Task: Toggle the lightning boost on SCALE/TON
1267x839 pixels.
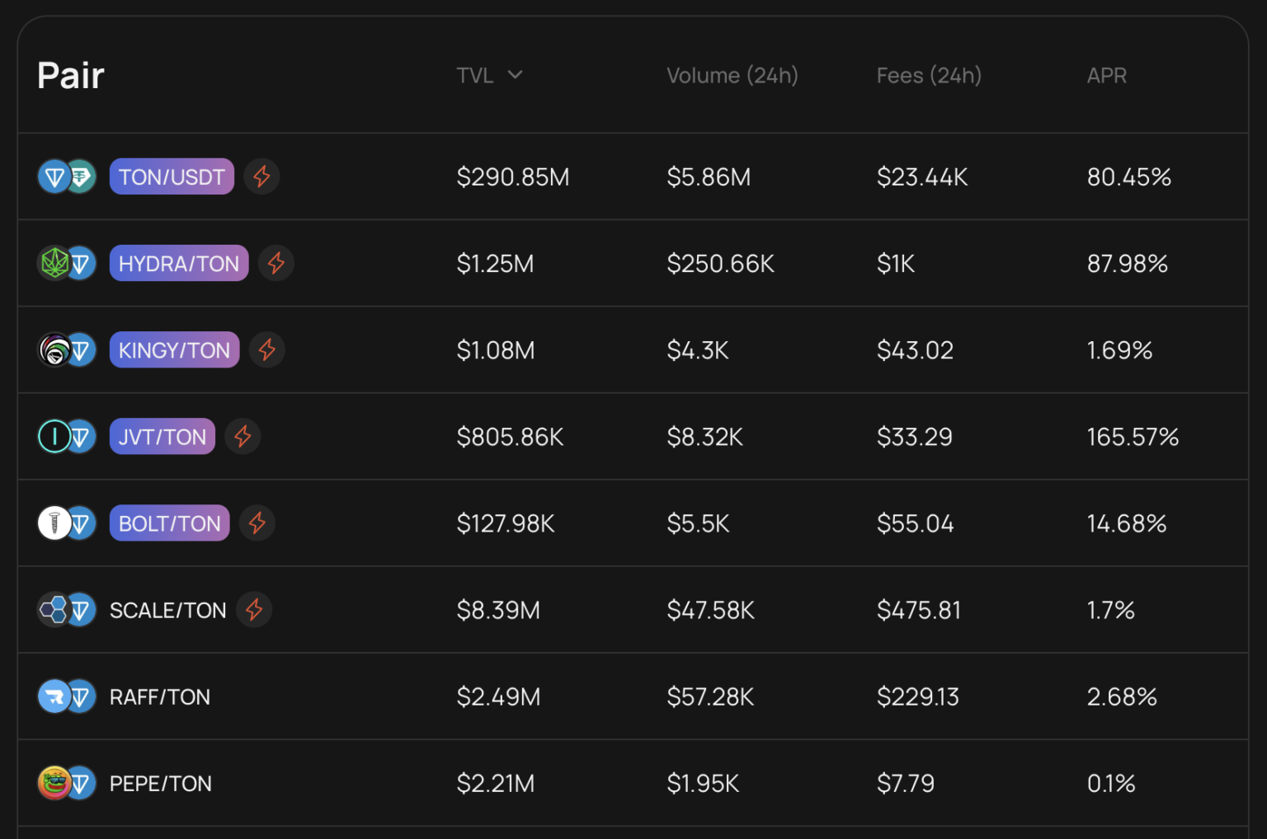Action: click(x=255, y=610)
